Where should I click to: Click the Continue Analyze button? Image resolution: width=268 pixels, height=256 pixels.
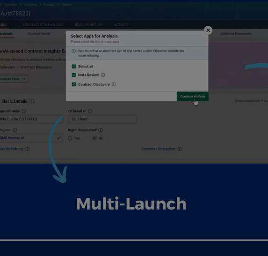[192, 97]
